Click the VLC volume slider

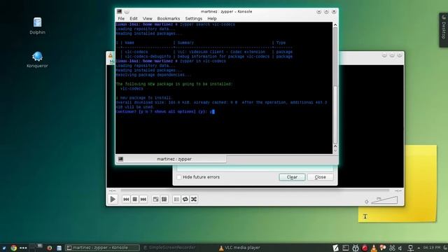tap(384, 200)
